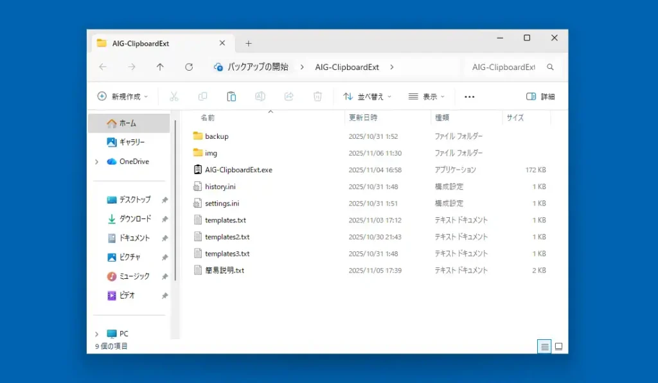Click the Refresh icon in the address bar
This screenshot has width=658, height=383.
189,67
